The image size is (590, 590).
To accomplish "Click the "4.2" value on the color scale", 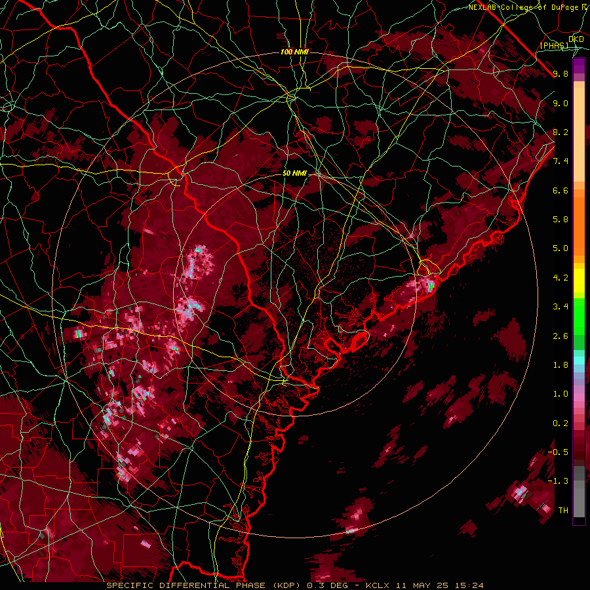I will (x=560, y=278).
